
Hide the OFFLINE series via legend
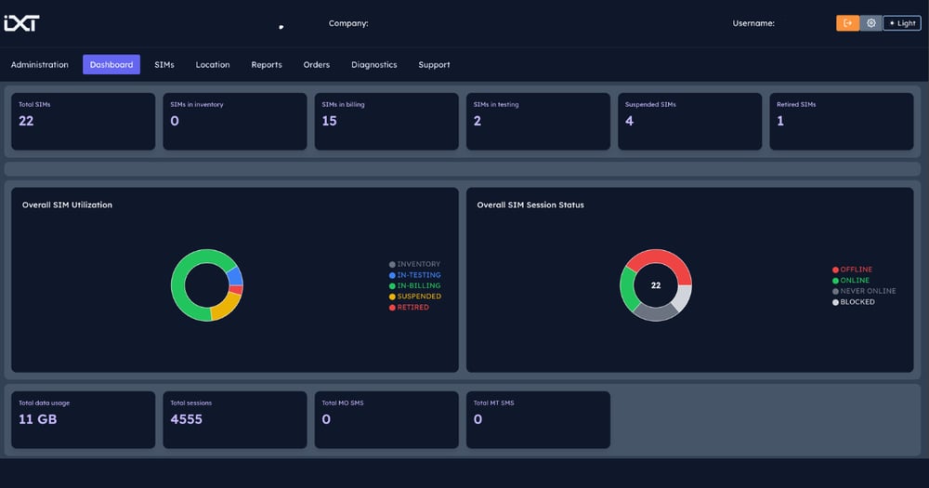[856, 270]
